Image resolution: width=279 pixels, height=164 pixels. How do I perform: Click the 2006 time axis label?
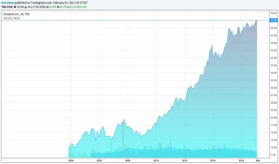[99, 160]
